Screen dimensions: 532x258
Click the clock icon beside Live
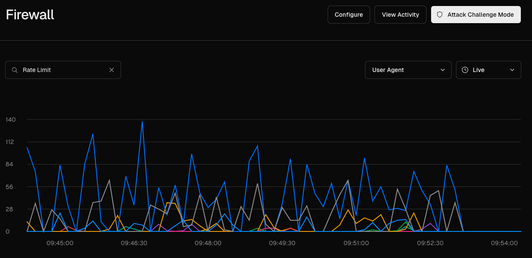point(465,70)
